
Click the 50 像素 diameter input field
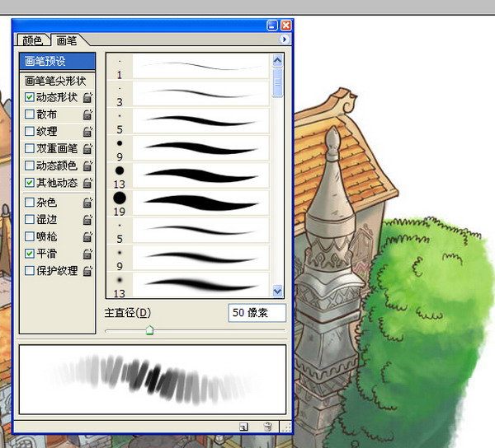click(257, 313)
